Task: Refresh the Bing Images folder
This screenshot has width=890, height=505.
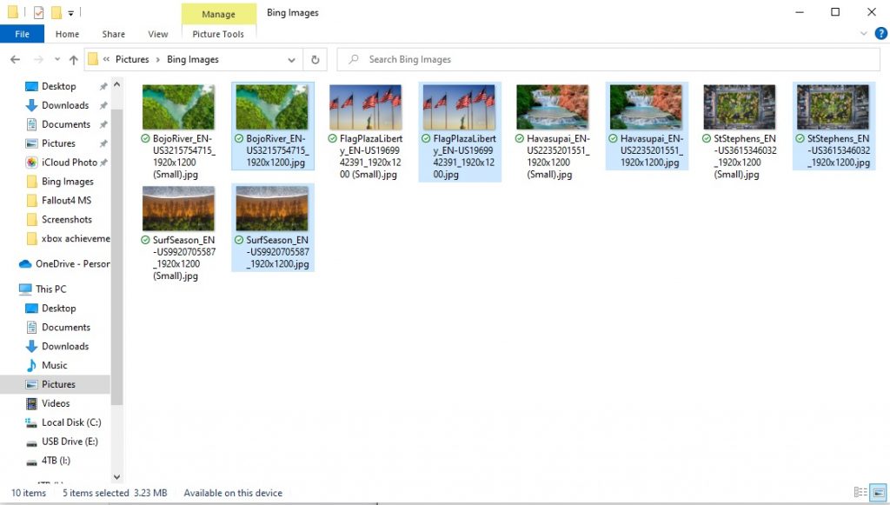Action: [x=315, y=59]
